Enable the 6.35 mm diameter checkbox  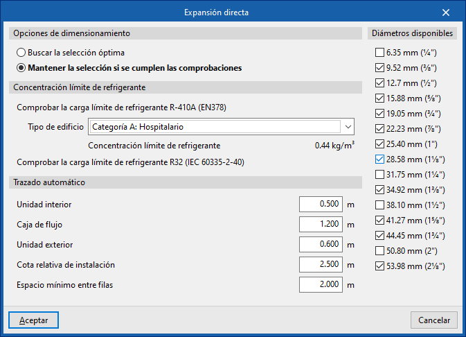[x=379, y=52]
